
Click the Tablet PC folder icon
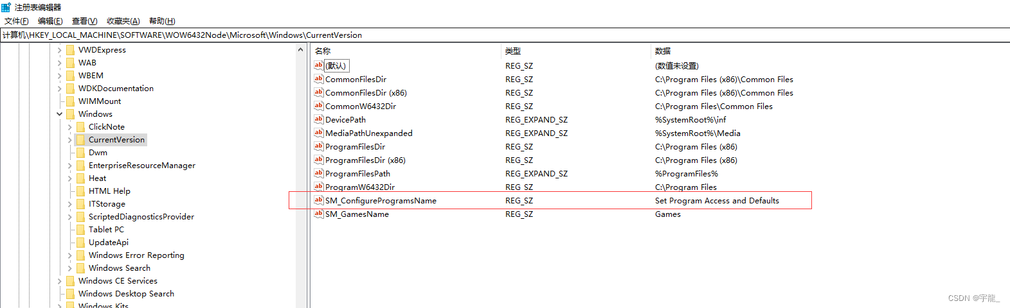(80, 230)
